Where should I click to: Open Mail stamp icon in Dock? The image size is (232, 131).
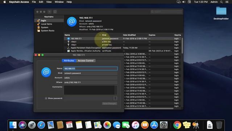(51, 125)
